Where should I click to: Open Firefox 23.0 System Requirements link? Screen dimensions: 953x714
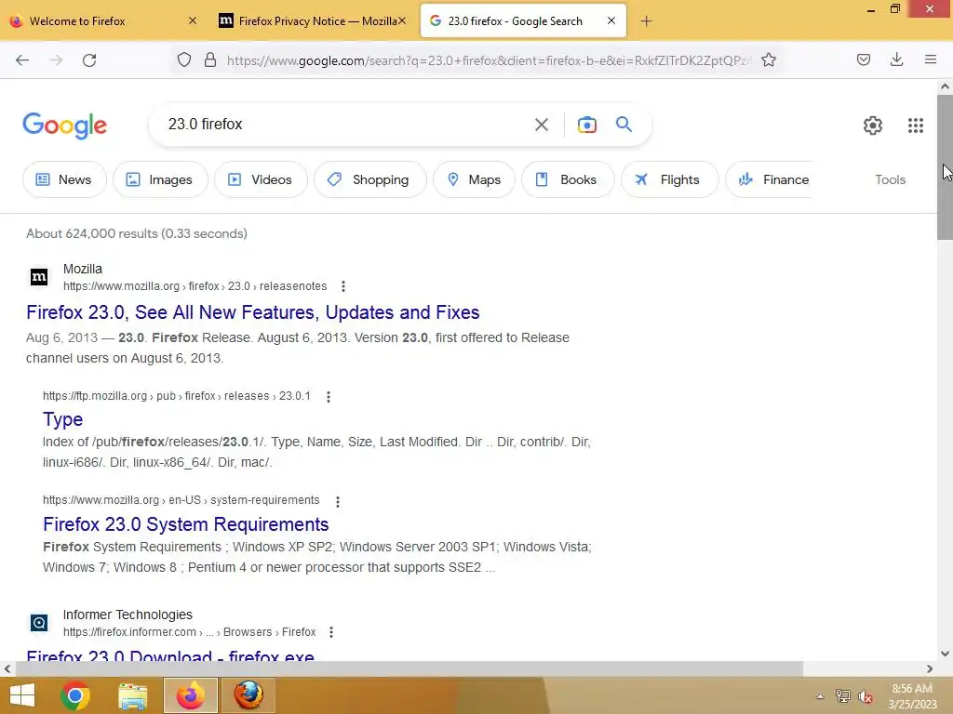click(x=186, y=524)
